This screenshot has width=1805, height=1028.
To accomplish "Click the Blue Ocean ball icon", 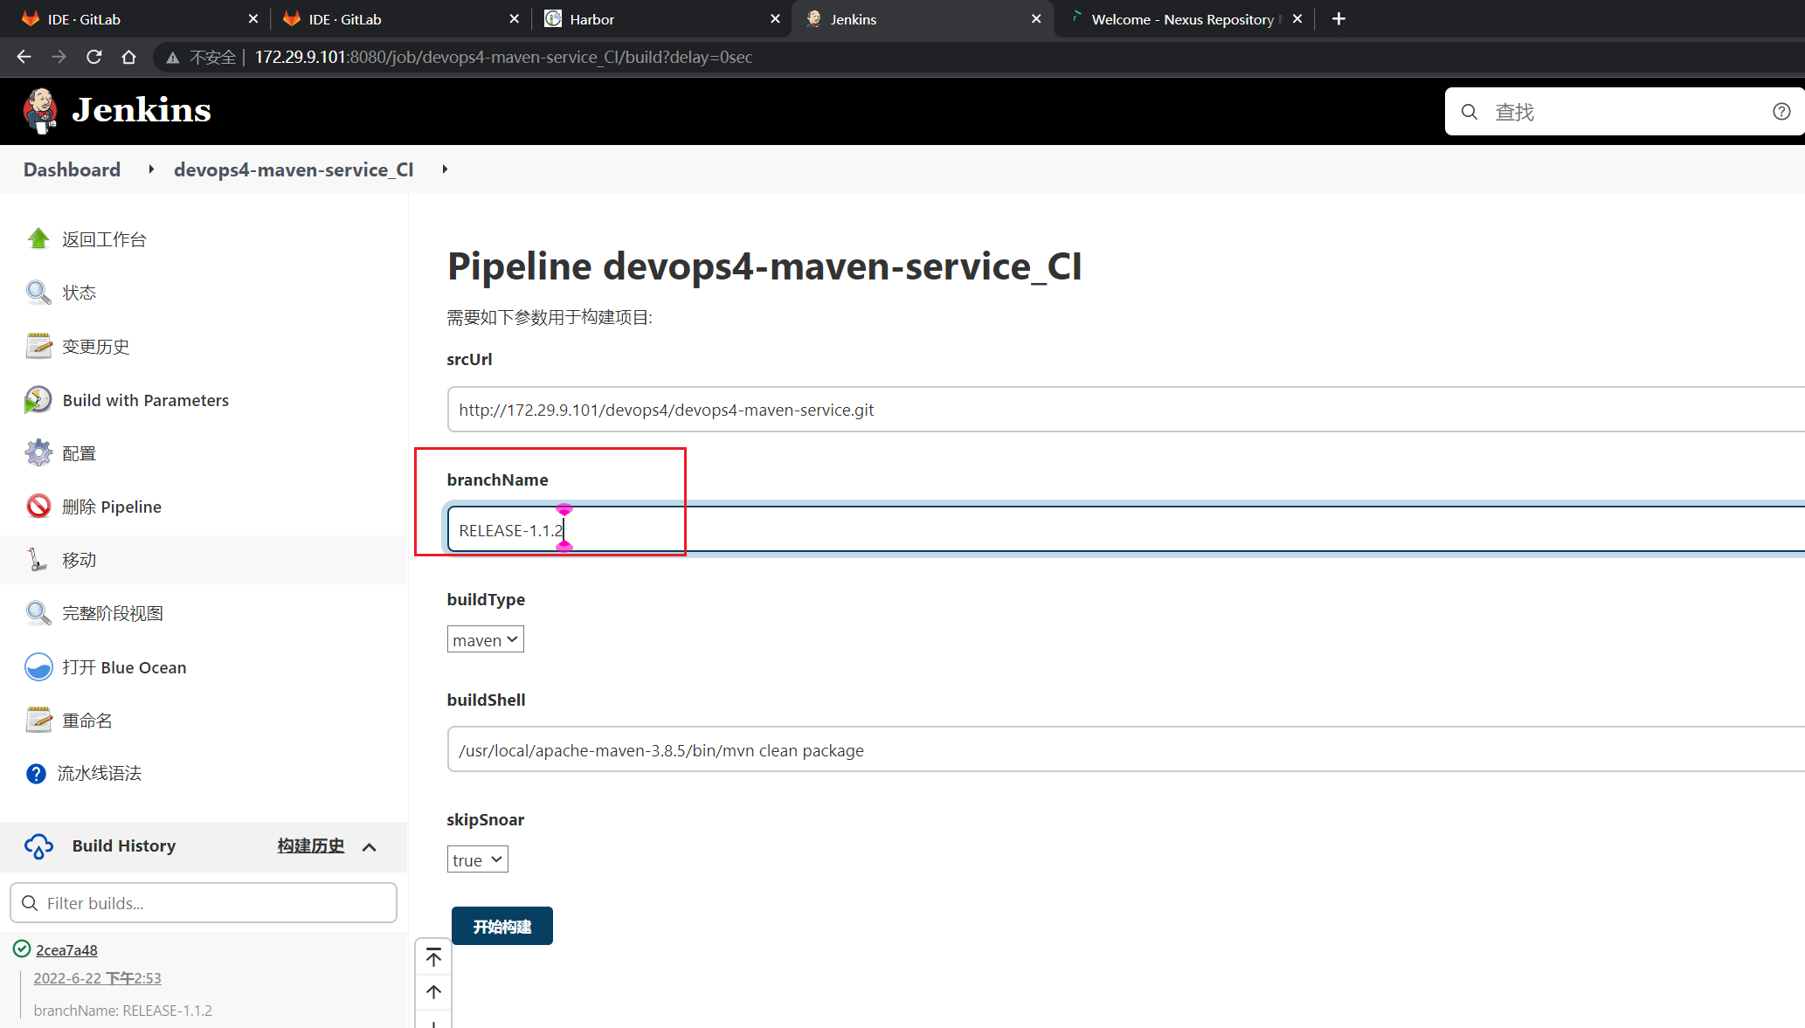I will click(x=38, y=666).
